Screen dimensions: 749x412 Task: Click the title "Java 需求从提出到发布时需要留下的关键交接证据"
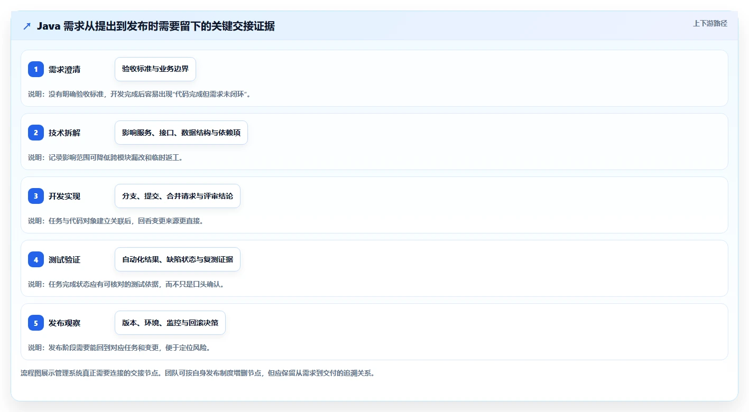[156, 26]
